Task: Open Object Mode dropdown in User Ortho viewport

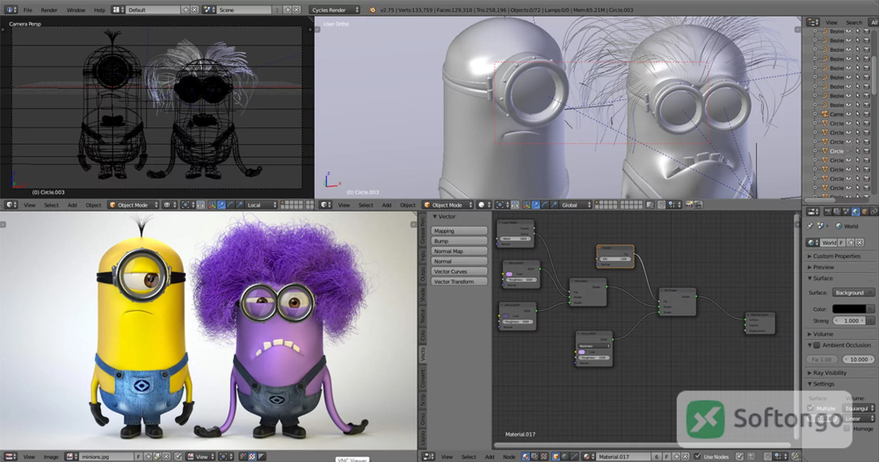Action: click(448, 205)
